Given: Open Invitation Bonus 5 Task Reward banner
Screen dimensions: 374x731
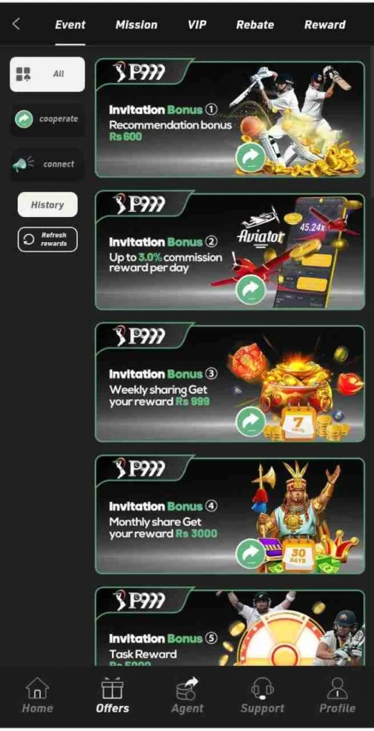Looking at the screenshot, I should click(230, 627).
